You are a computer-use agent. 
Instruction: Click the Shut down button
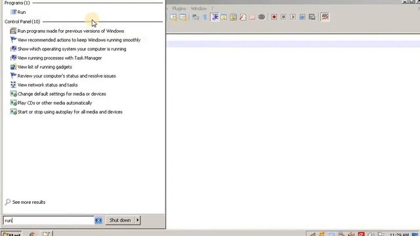pyautogui.click(x=120, y=220)
